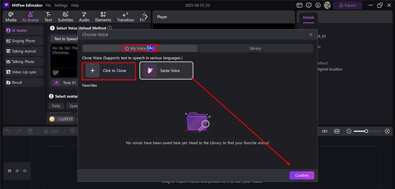Screen dimensions: 395x189
Task: Mute the track with speaker icon
Action: point(24,171)
